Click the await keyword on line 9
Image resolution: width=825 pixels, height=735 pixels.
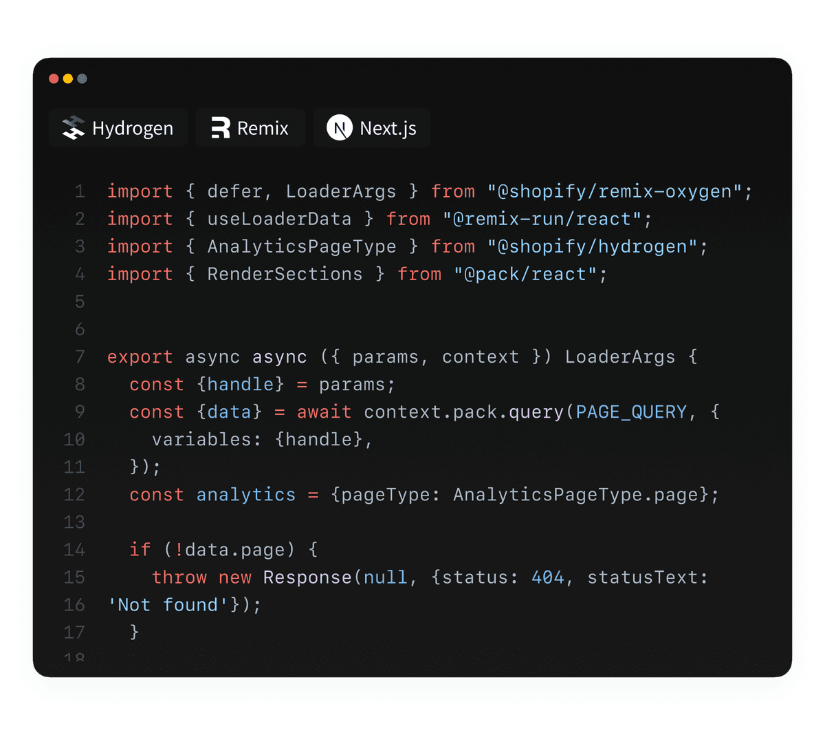click(x=324, y=412)
